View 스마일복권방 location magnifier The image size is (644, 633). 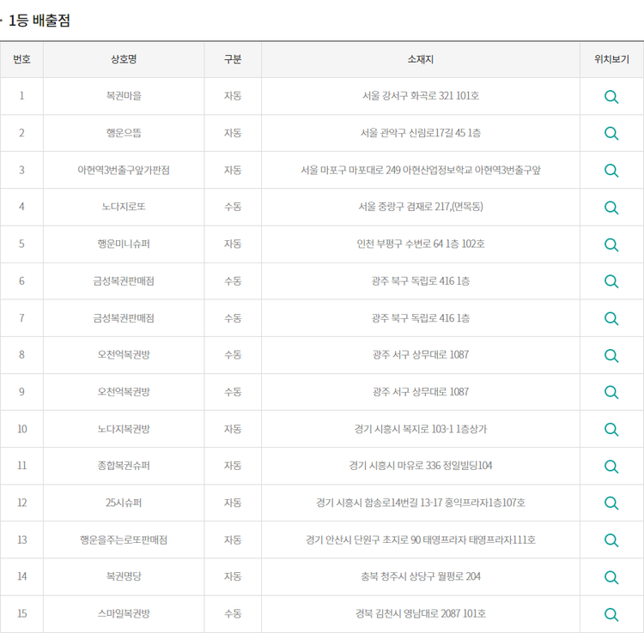click(x=611, y=614)
